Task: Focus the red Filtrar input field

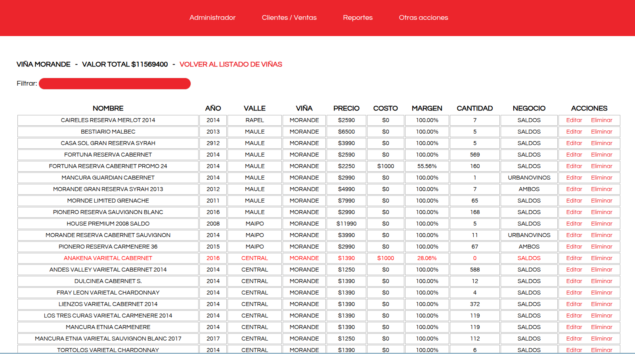Action: [115, 84]
